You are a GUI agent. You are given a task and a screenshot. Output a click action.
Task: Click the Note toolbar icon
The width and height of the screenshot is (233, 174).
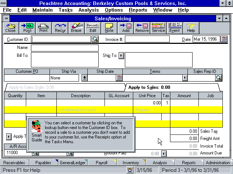point(109,28)
